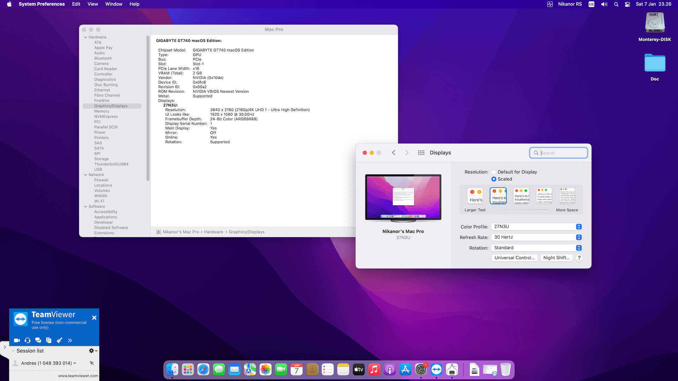This screenshot has height=381, width=678.
Task: Choose the Larger Text scaling thumbnail
Action: tap(475, 196)
